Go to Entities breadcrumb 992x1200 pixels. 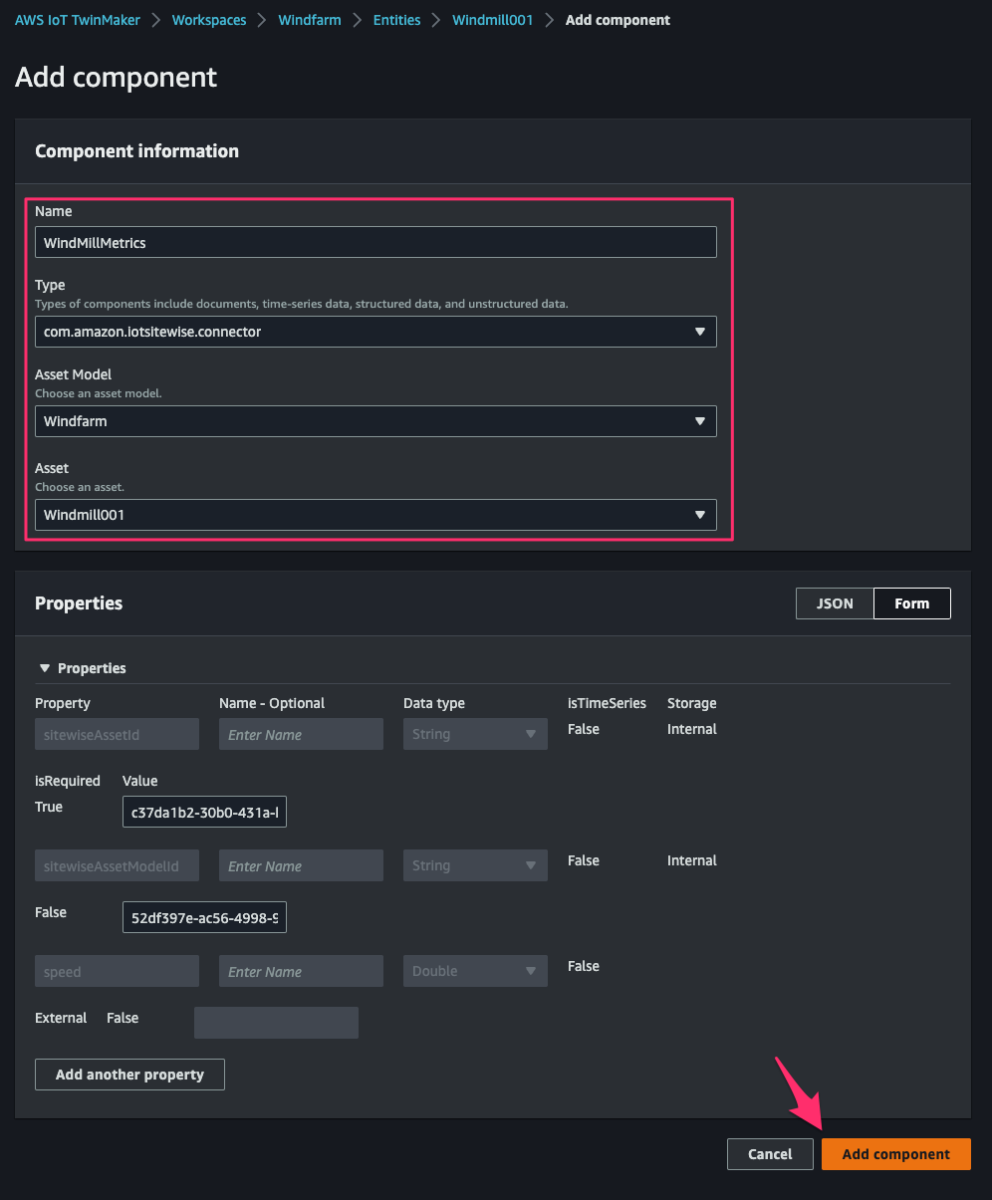coord(396,20)
